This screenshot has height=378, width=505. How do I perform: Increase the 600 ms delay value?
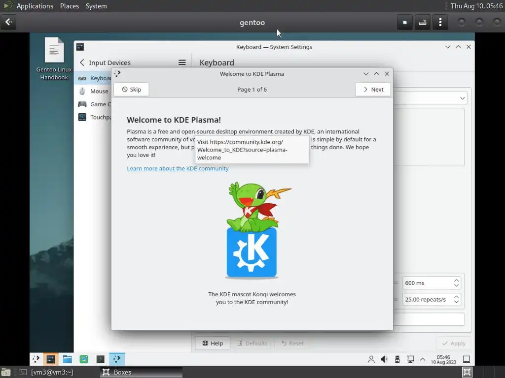click(x=456, y=281)
